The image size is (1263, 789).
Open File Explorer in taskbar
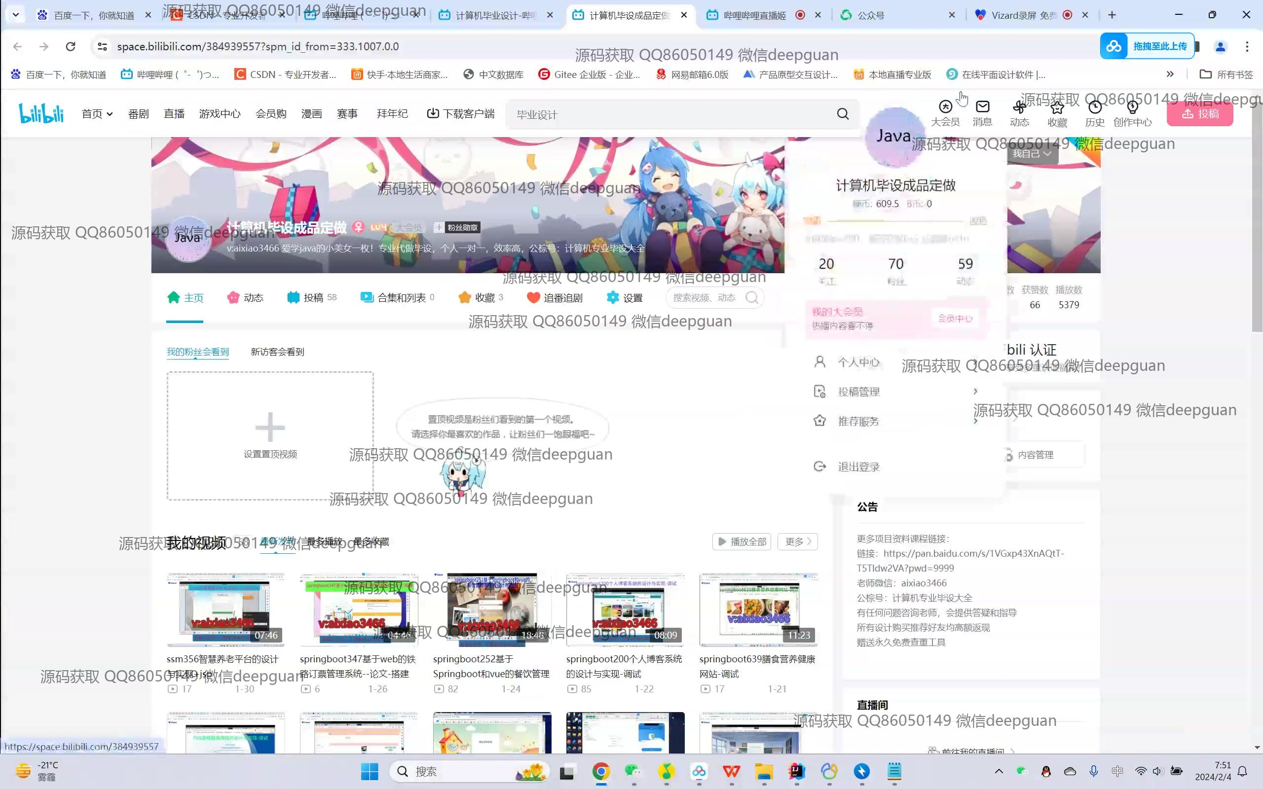click(x=764, y=771)
